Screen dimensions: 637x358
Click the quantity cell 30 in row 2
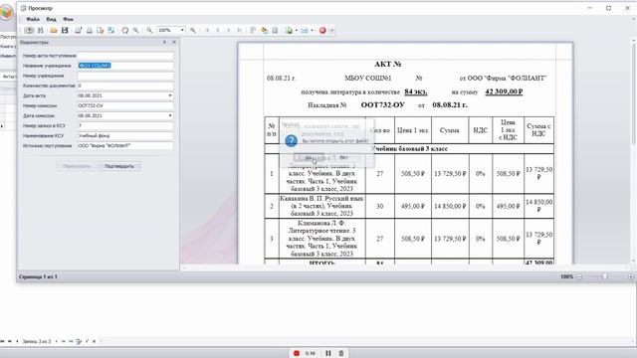click(x=379, y=206)
